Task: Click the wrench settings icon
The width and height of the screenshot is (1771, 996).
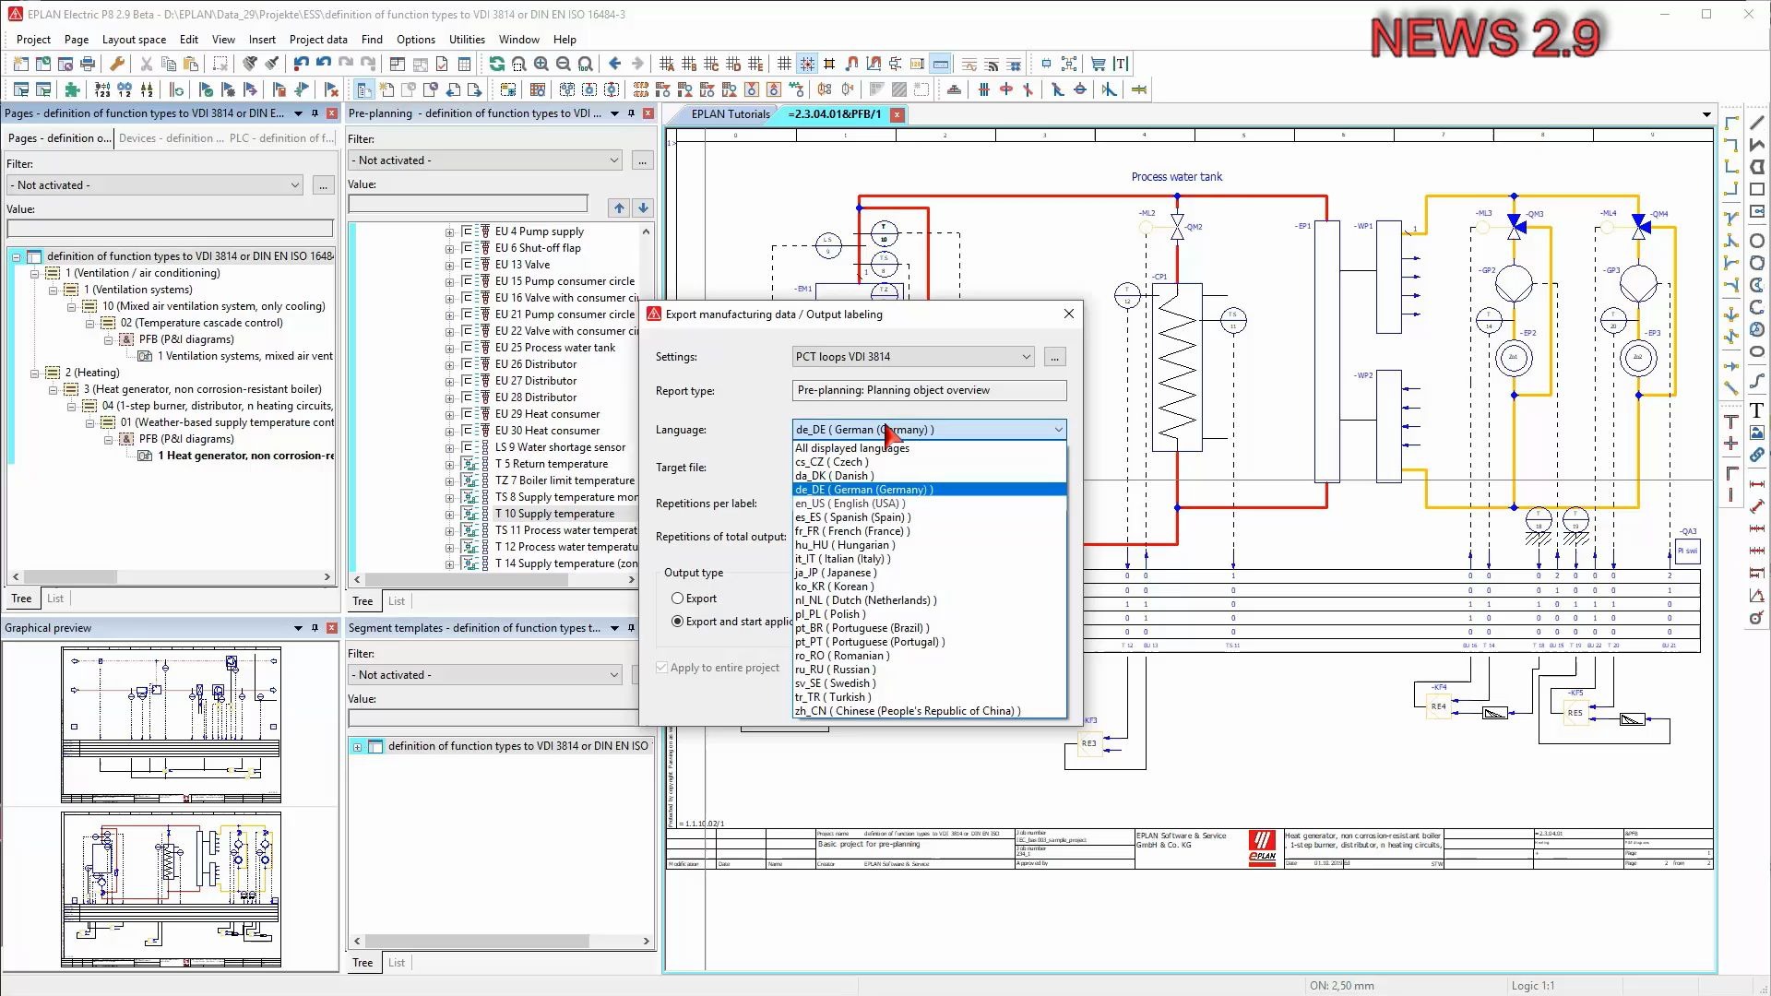Action: [x=117, y=64]
